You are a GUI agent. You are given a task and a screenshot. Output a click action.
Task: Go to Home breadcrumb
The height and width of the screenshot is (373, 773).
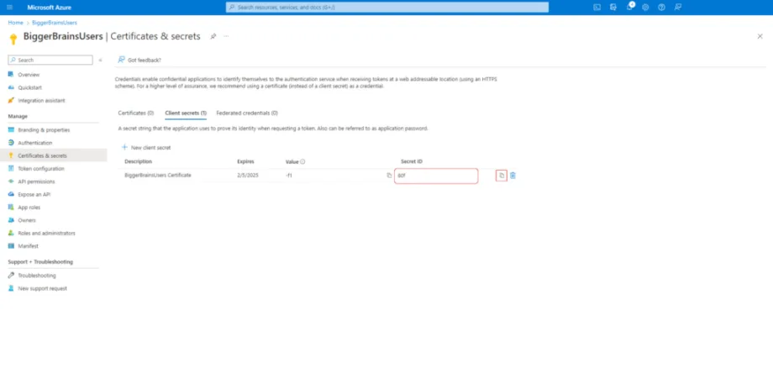pos(15,23)
